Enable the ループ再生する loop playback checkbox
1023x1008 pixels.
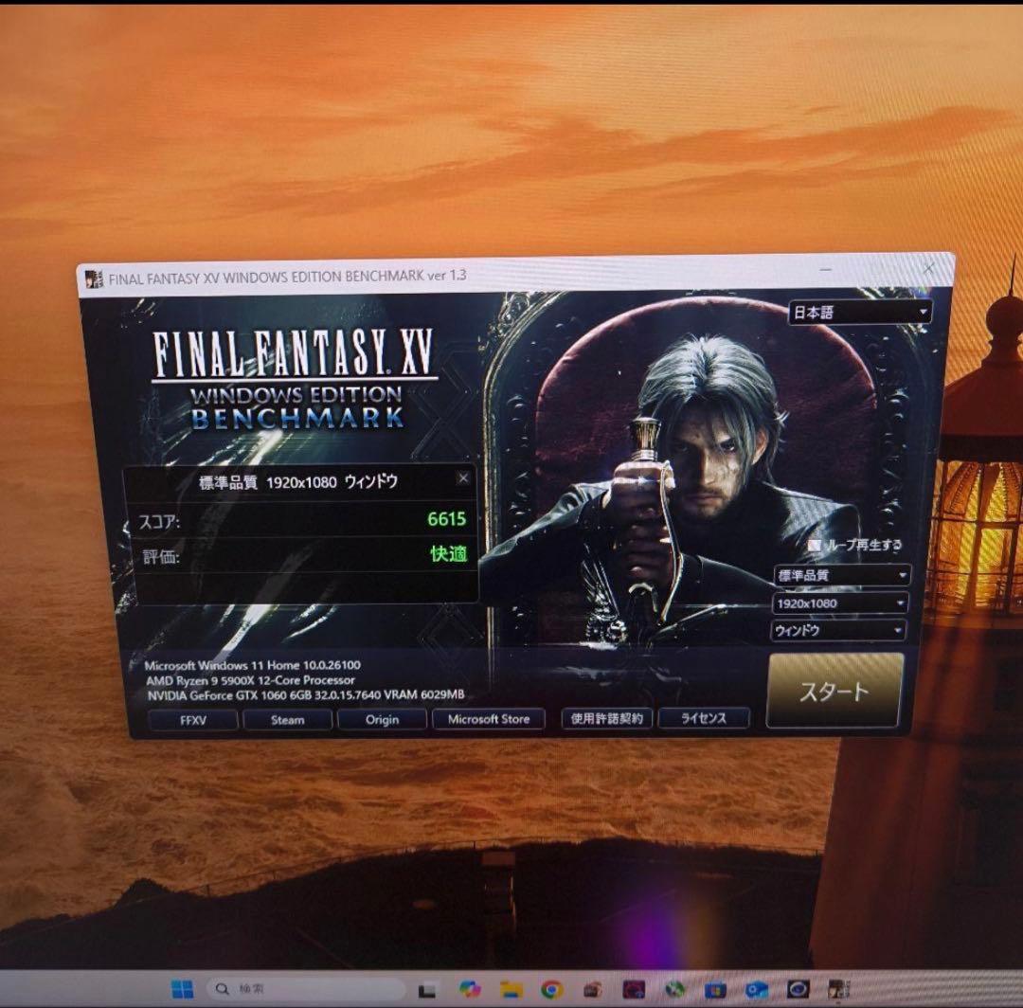(x=814, y=546)
